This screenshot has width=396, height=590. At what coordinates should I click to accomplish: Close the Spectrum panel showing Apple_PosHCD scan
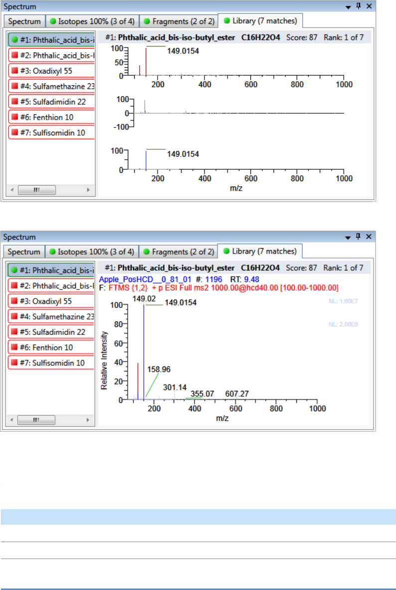(x=369, y=237)
